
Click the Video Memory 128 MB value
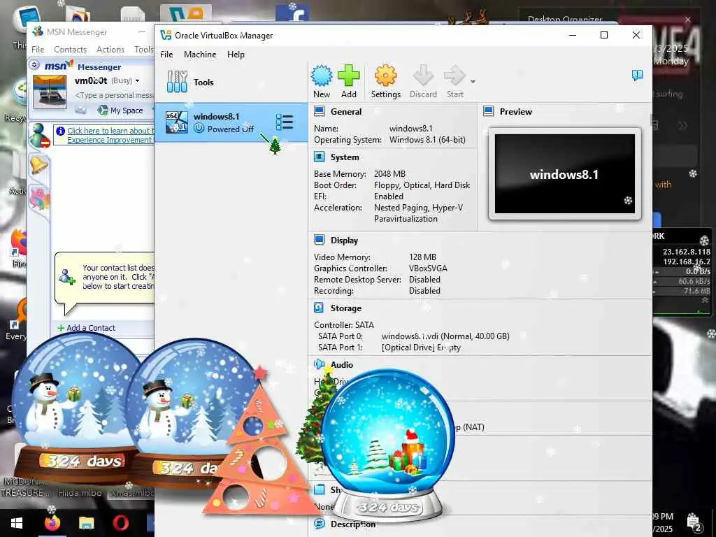click(422, 257)
